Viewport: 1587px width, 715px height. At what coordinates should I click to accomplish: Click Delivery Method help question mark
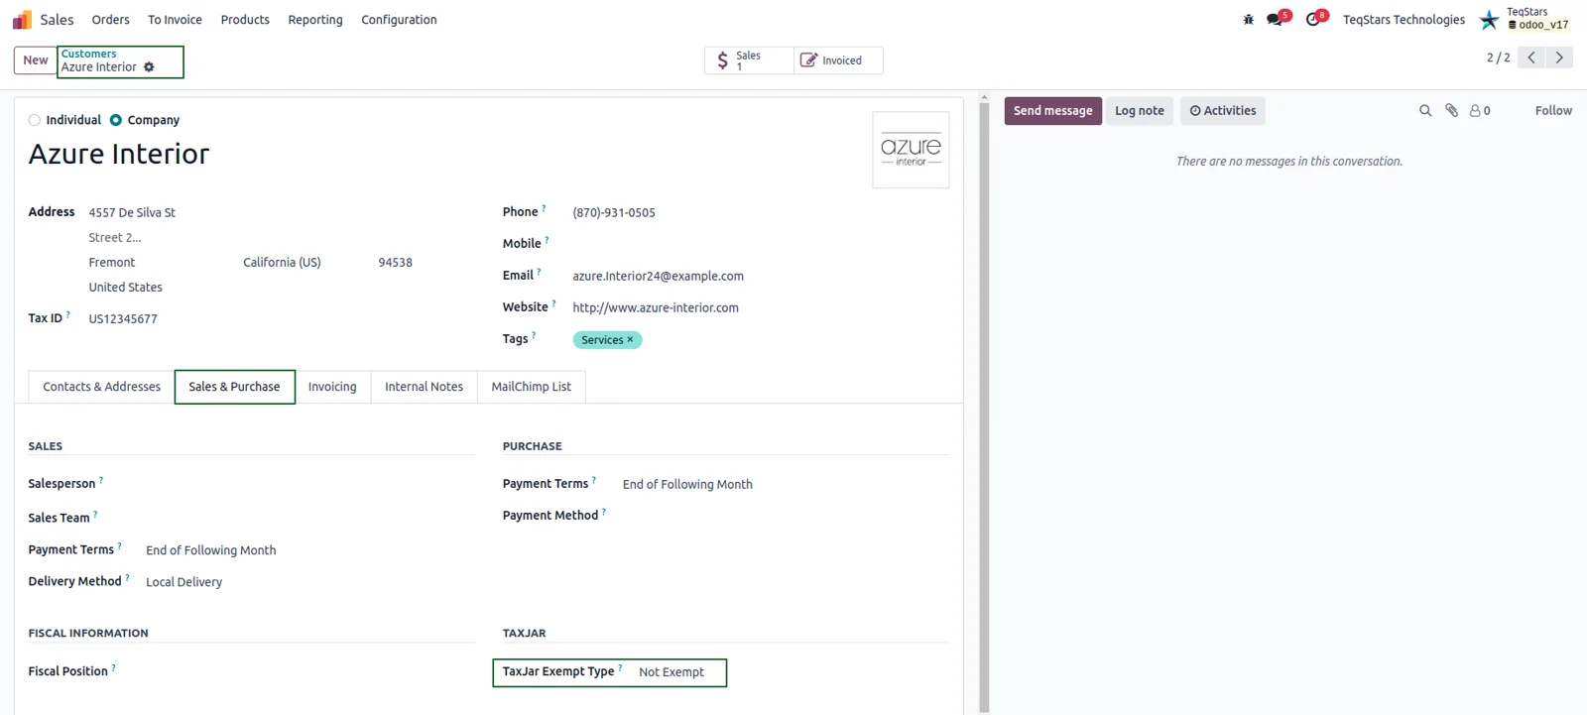(127, 578)
